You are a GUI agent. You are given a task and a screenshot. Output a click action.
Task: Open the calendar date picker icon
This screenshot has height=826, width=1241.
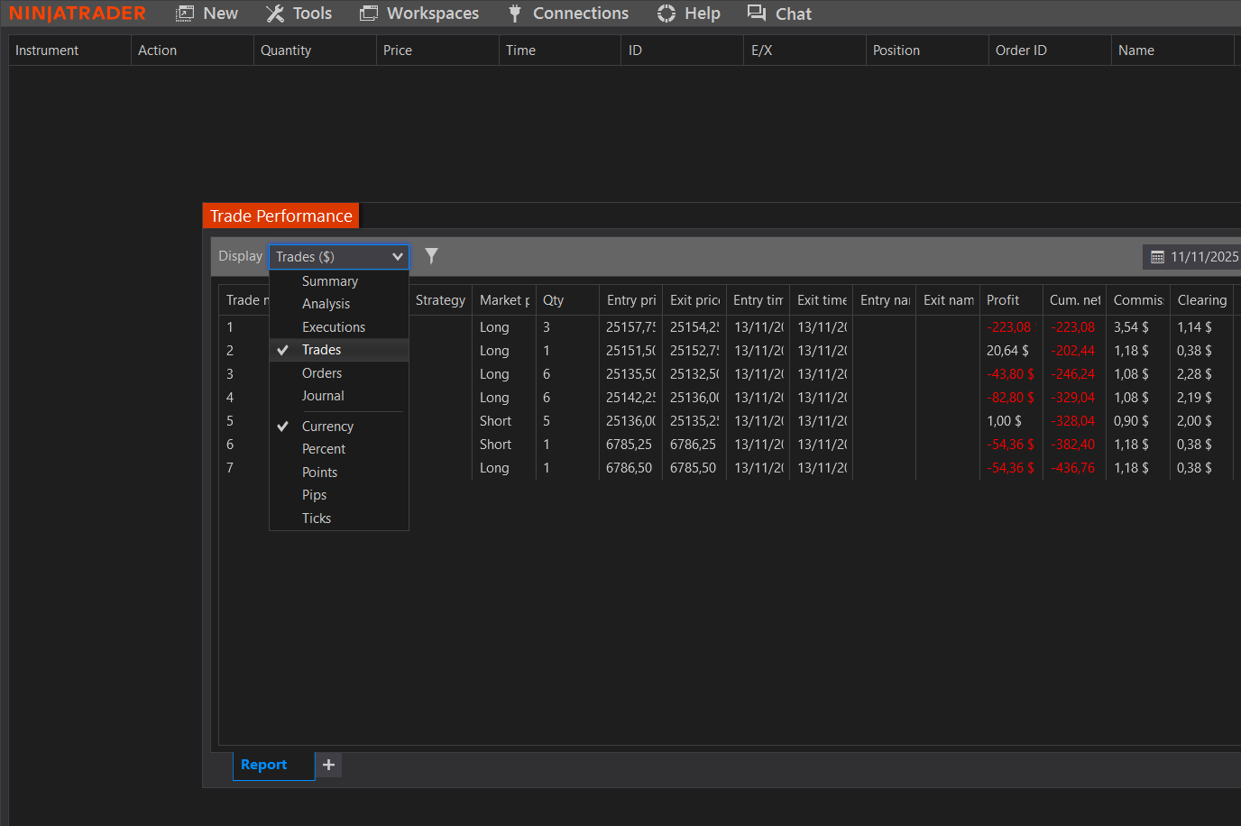(x=1159, y=256)
